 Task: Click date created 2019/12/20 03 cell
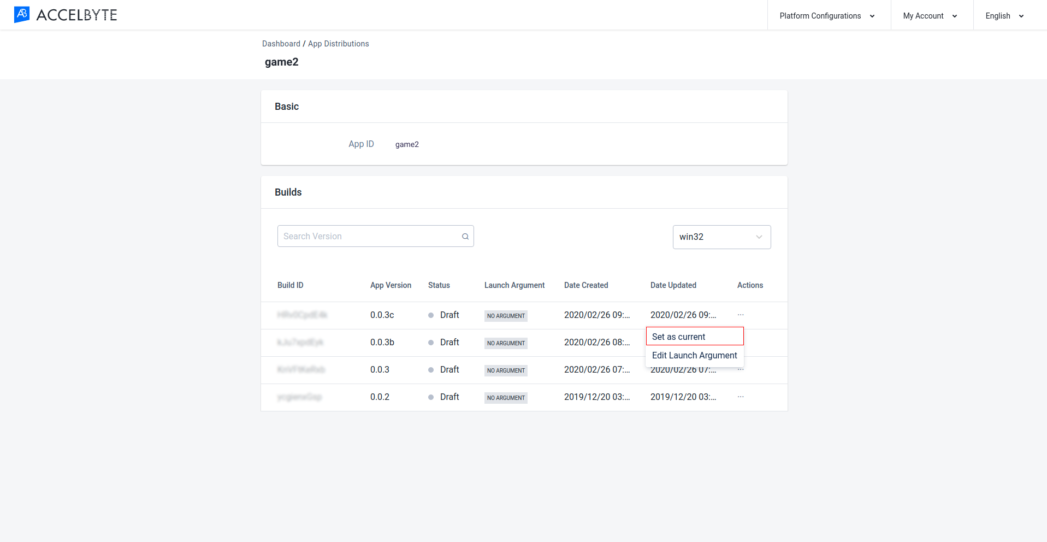[597, 397]
